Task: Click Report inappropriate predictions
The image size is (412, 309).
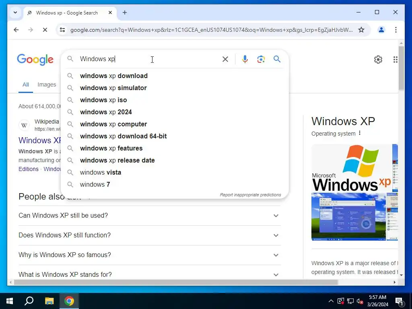Action: 250,195
